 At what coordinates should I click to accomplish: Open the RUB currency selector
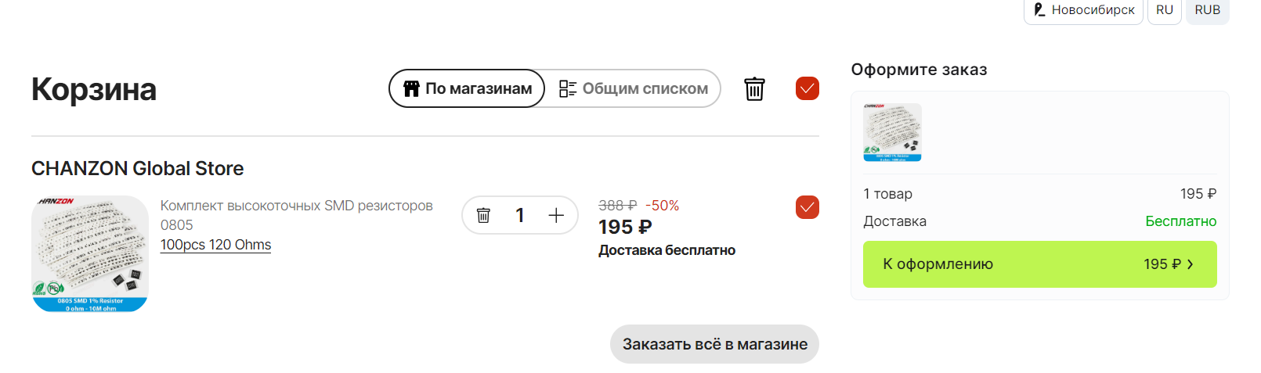click(x=1207, y=10)
